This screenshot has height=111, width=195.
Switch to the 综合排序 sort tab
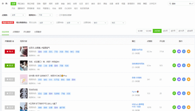tap(5, 32)
